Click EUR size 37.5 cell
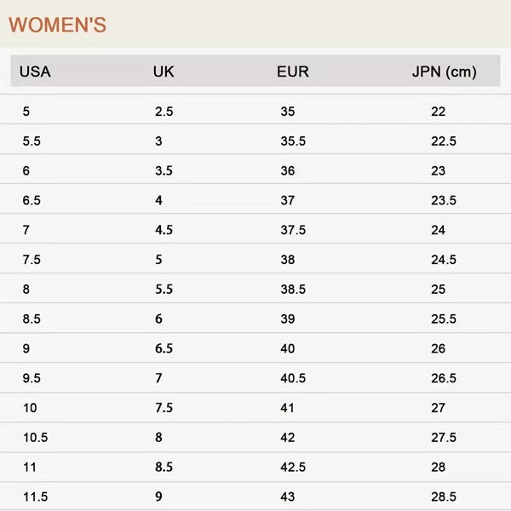Screen dimensions: 511x511 [293, 230]
